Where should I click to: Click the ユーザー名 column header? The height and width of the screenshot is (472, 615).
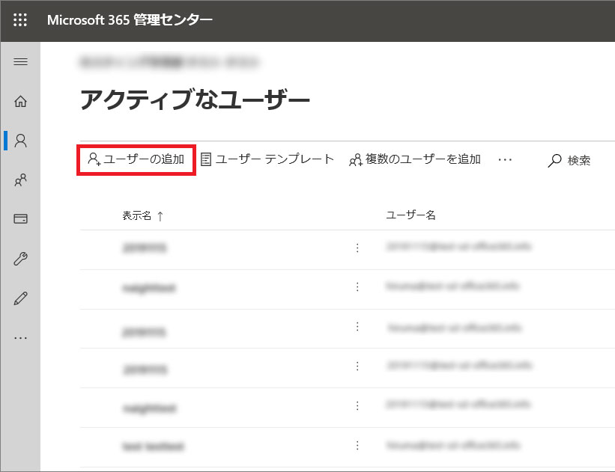pyautogui.click(x=410, y=215)
